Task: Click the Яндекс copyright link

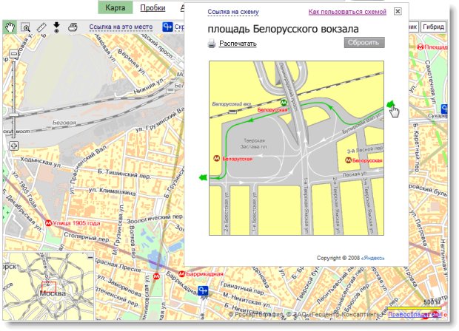Action: [x=372, y=259]
